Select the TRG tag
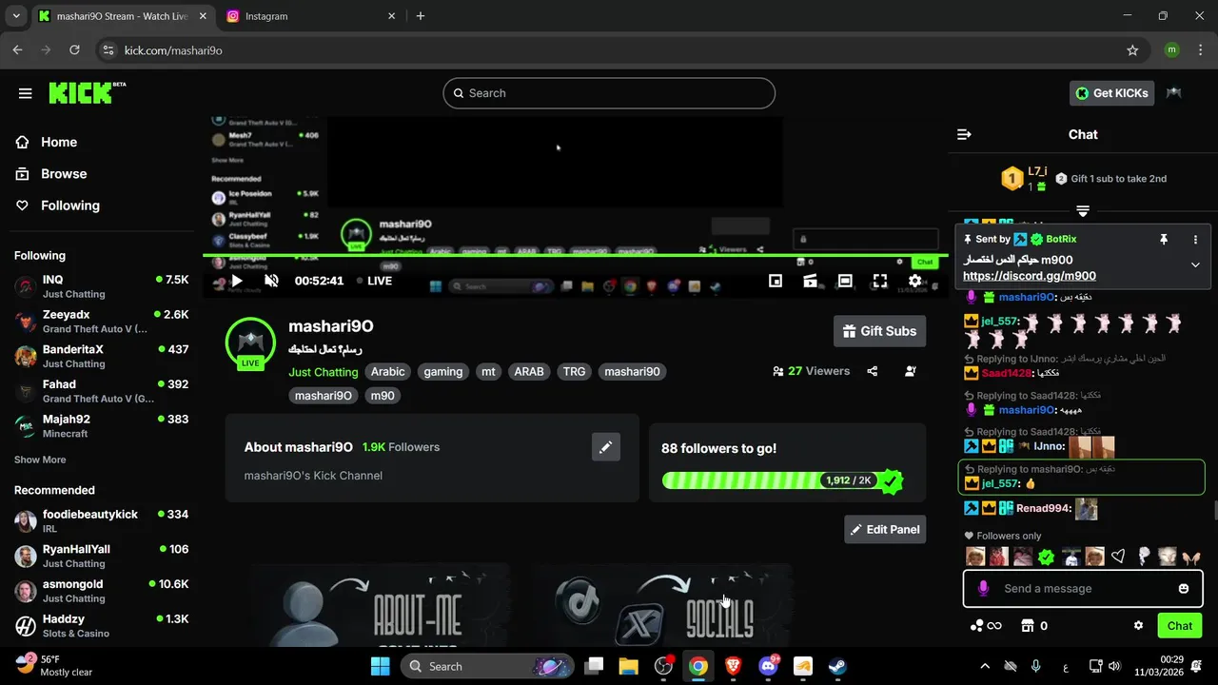The height and width of the screenshot is (685, 1218). click(x=574, y=372)
